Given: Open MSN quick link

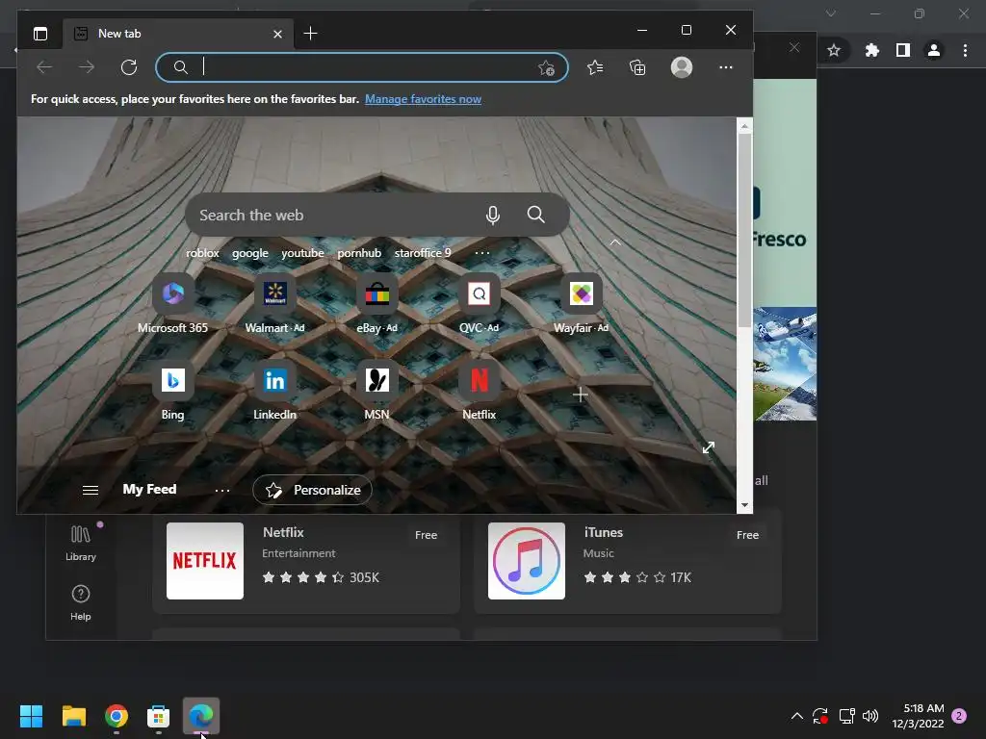Looking at the screenshot, I should 376,392.
